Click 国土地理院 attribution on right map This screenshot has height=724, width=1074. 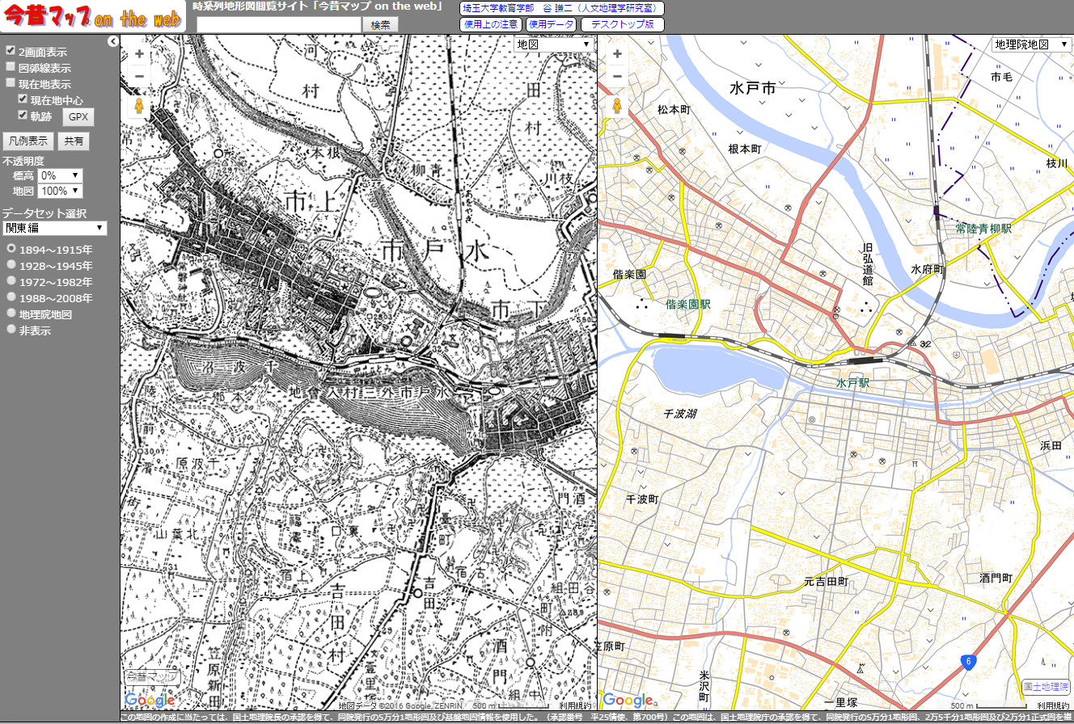click(x=1045, y=685)
